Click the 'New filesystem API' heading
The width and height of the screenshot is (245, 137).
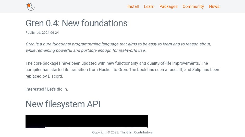[x=63, y=104]
